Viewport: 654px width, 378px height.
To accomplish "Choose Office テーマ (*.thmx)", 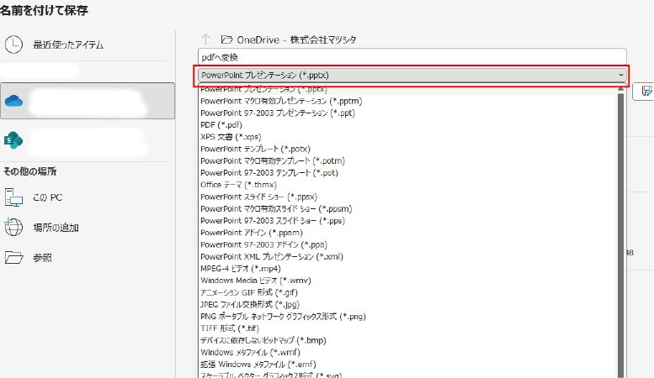I will [x=238, y=185].
